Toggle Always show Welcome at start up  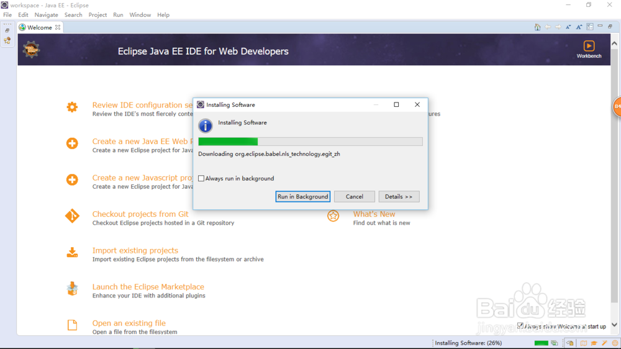[520, 325]
